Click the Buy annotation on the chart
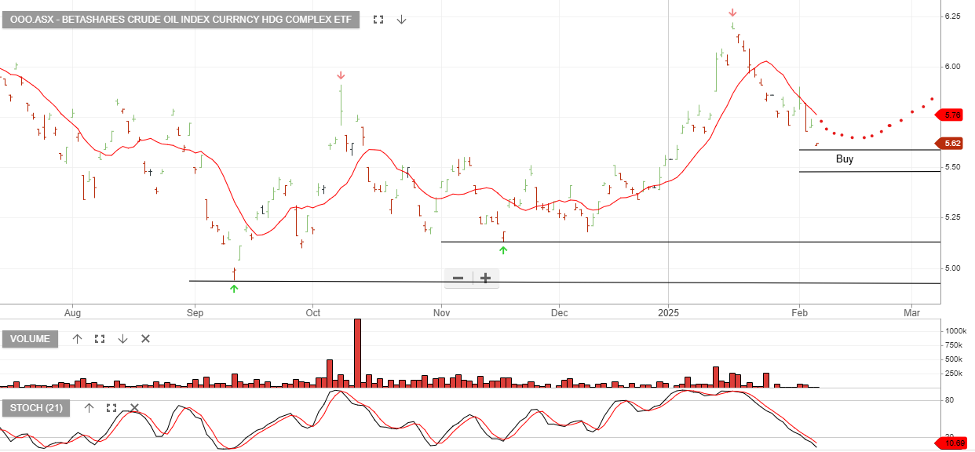 pos(845,159)
